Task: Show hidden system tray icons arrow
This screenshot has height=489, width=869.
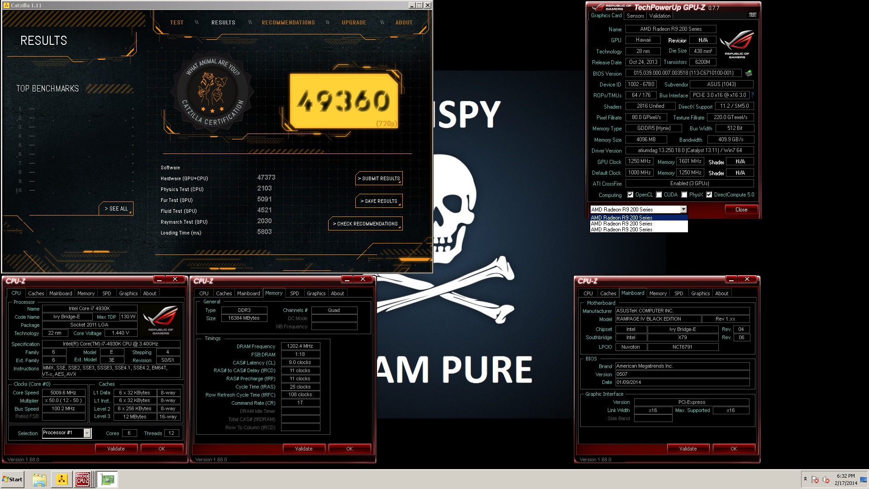Action: click(805, 479)
